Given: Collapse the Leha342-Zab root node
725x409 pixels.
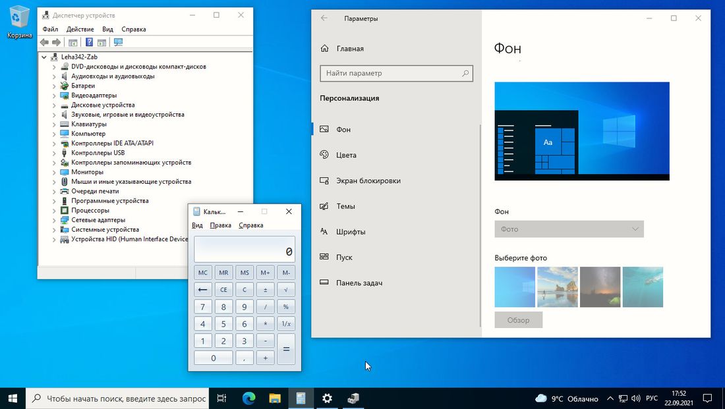Looking at the screenshot, I should click(x=44, y=57).
